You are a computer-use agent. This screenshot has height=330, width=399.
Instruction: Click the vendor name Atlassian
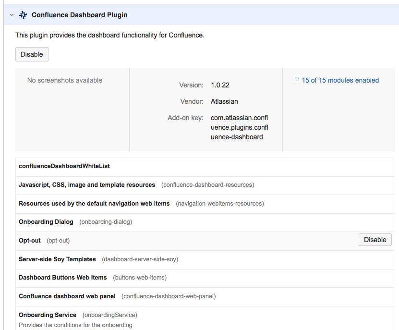pos(224,101)
